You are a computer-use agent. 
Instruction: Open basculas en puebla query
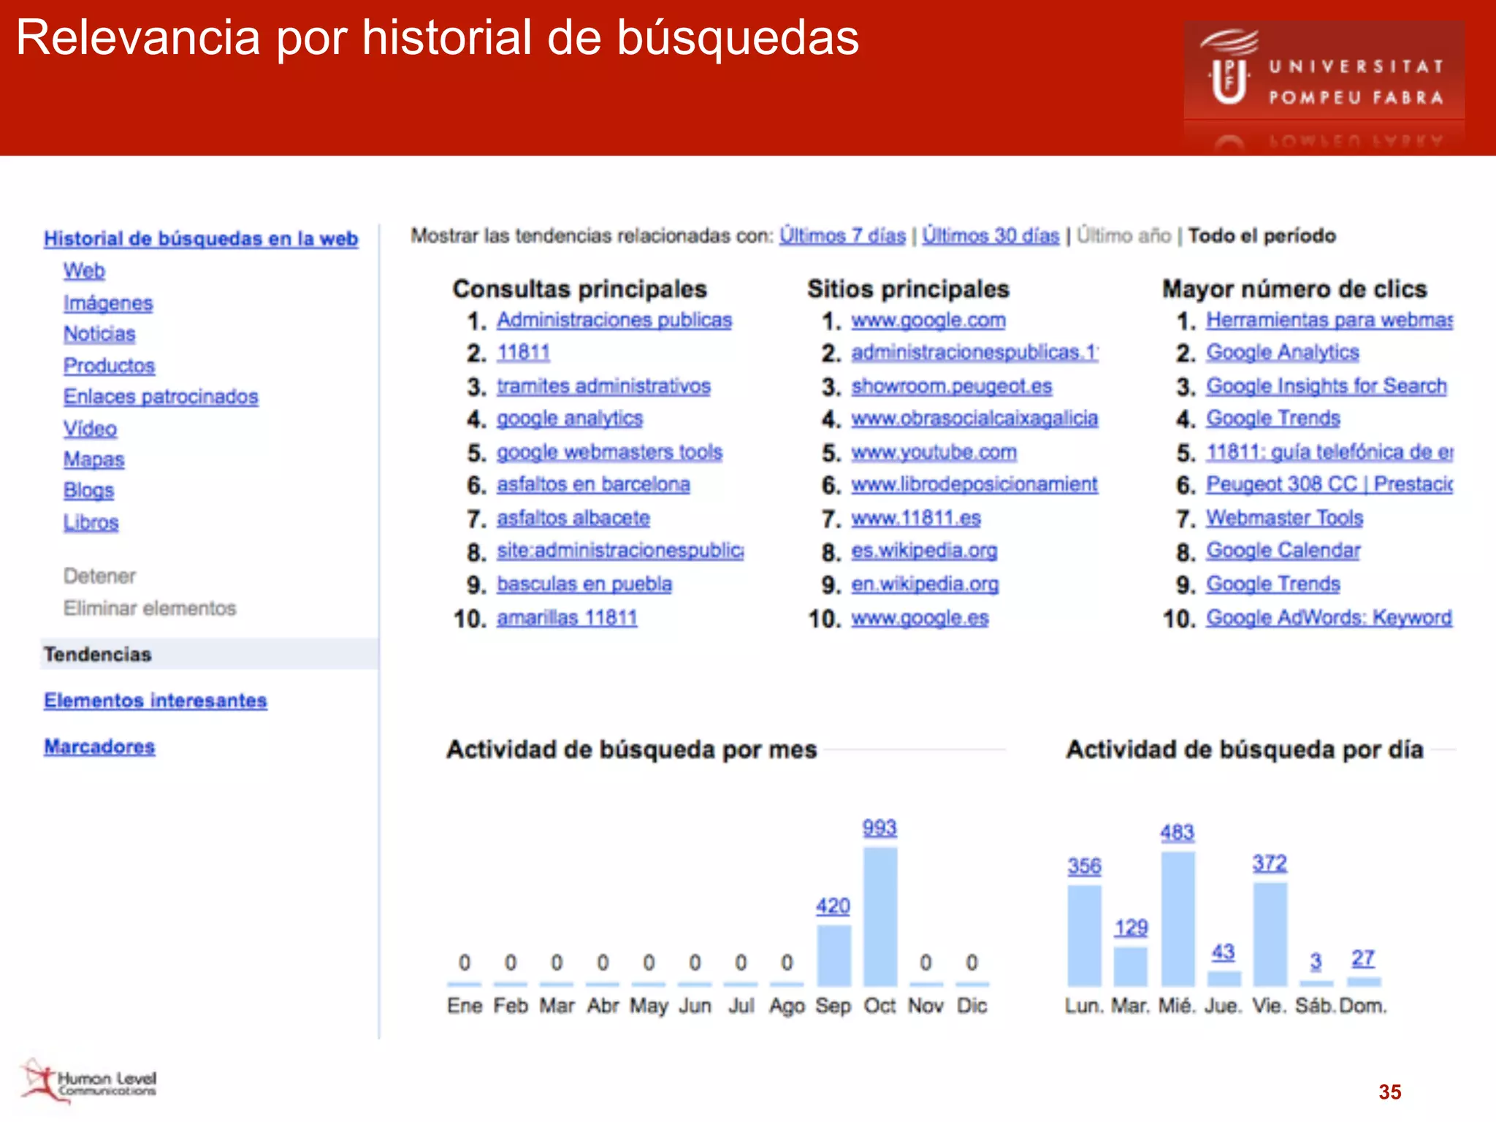(x=584, y=584)
